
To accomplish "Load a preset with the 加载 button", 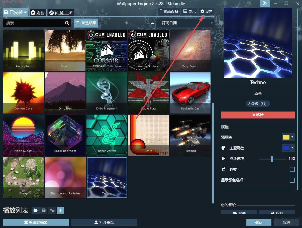I will (x=239, y=212).
